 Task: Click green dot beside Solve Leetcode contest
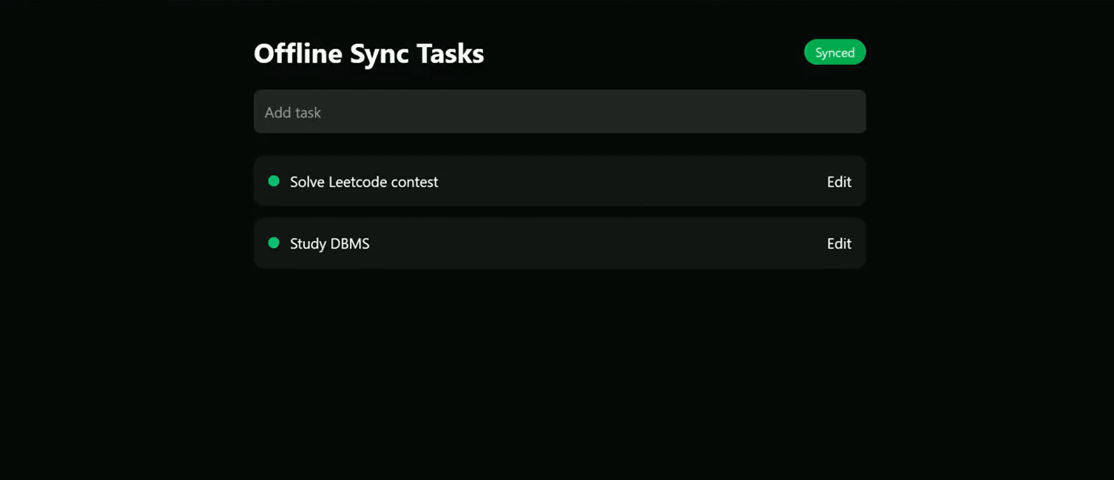click(x=274, y=181)
